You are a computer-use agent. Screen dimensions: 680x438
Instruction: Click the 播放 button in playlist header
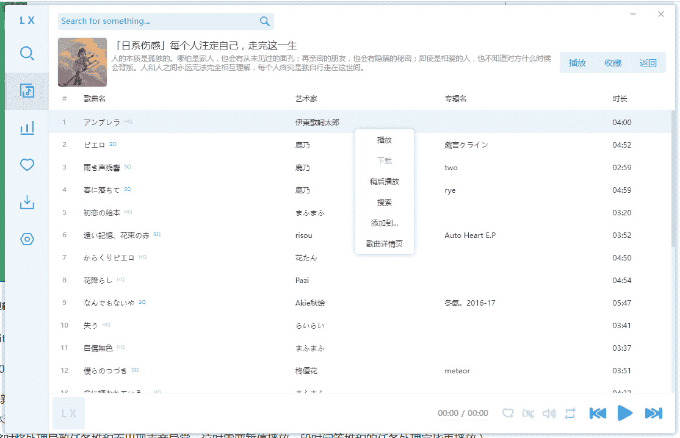tap(577, 63)
